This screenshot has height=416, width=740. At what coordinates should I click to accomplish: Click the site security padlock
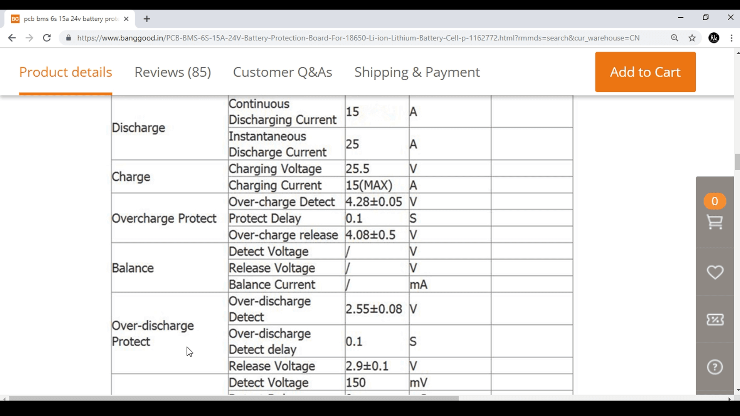pyautogui.click(x=68, y=38)
